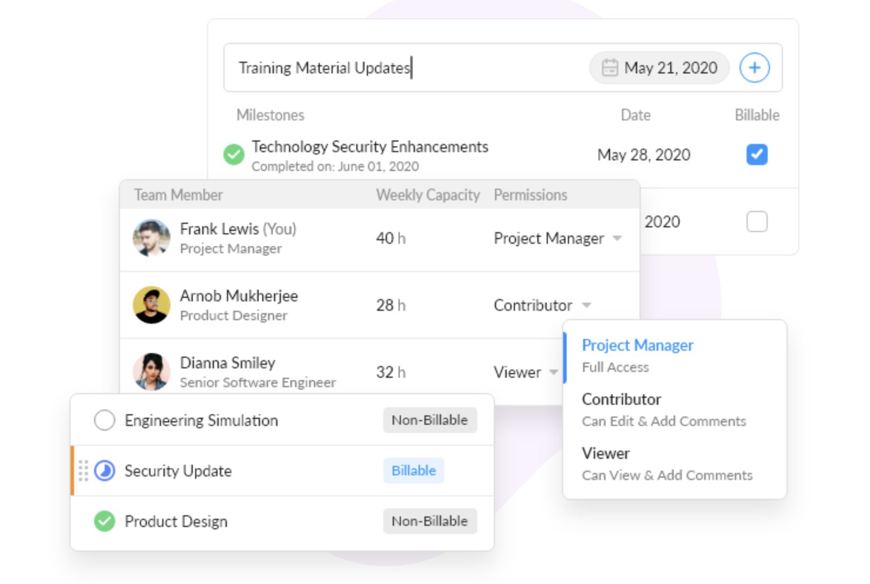Click the calendar icon in date pill
Screen dimensions: 870x584
point(610,68)
